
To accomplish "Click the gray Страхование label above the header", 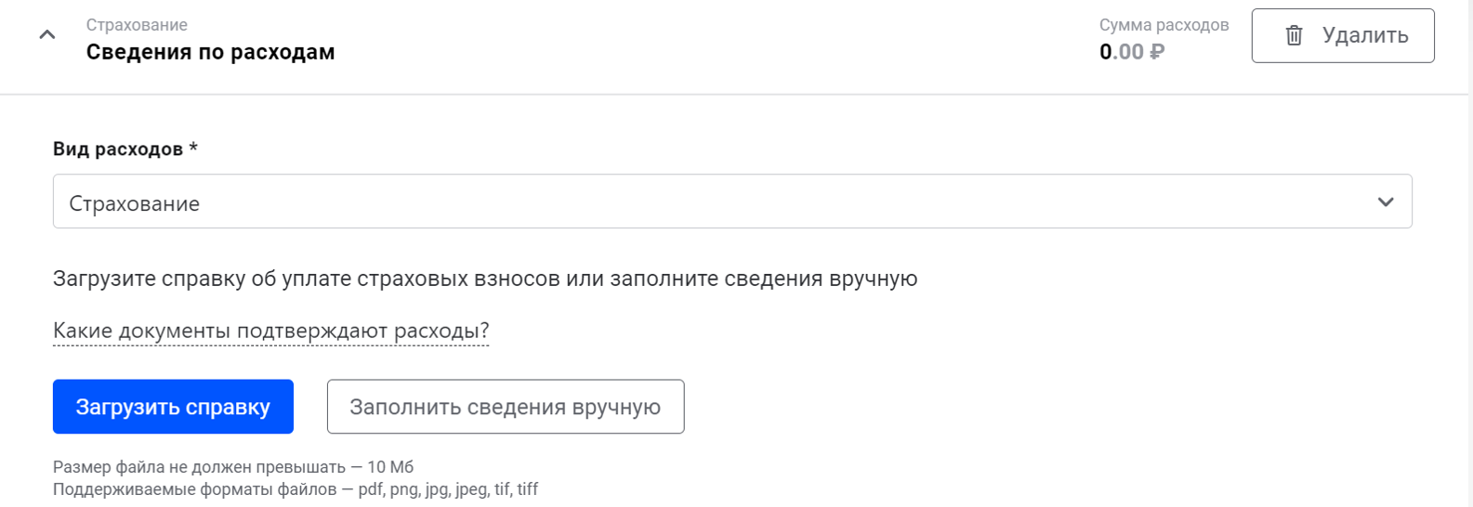I will coord(137,25).
